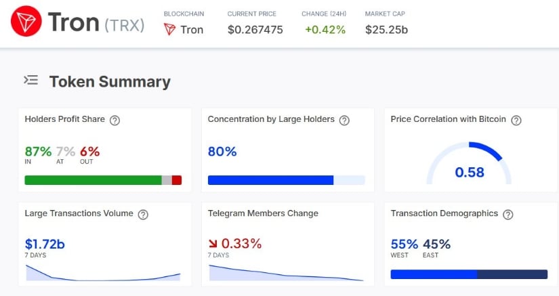The image size is (559, 296).
Task: Open help for Holders Profit Share
Action: click(x=115, y=121)
